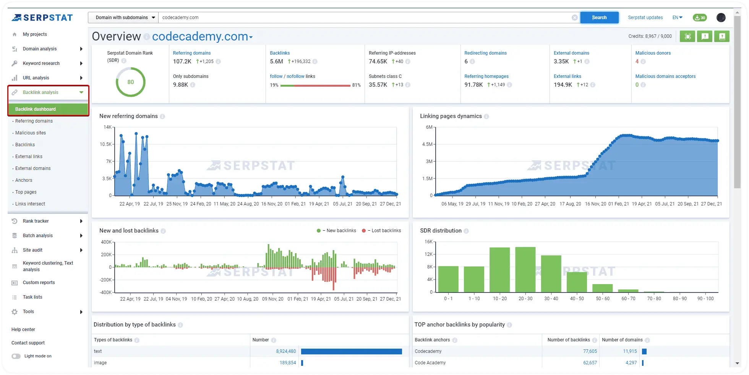Open the My projects section
Viewport: 749px width, 375px height.
35,34
